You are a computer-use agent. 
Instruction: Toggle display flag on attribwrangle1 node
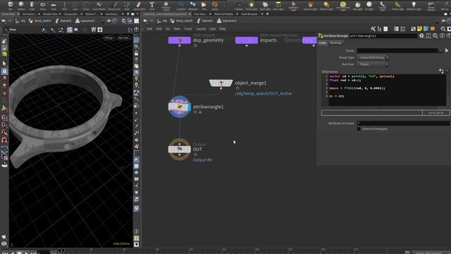(189, 107)
